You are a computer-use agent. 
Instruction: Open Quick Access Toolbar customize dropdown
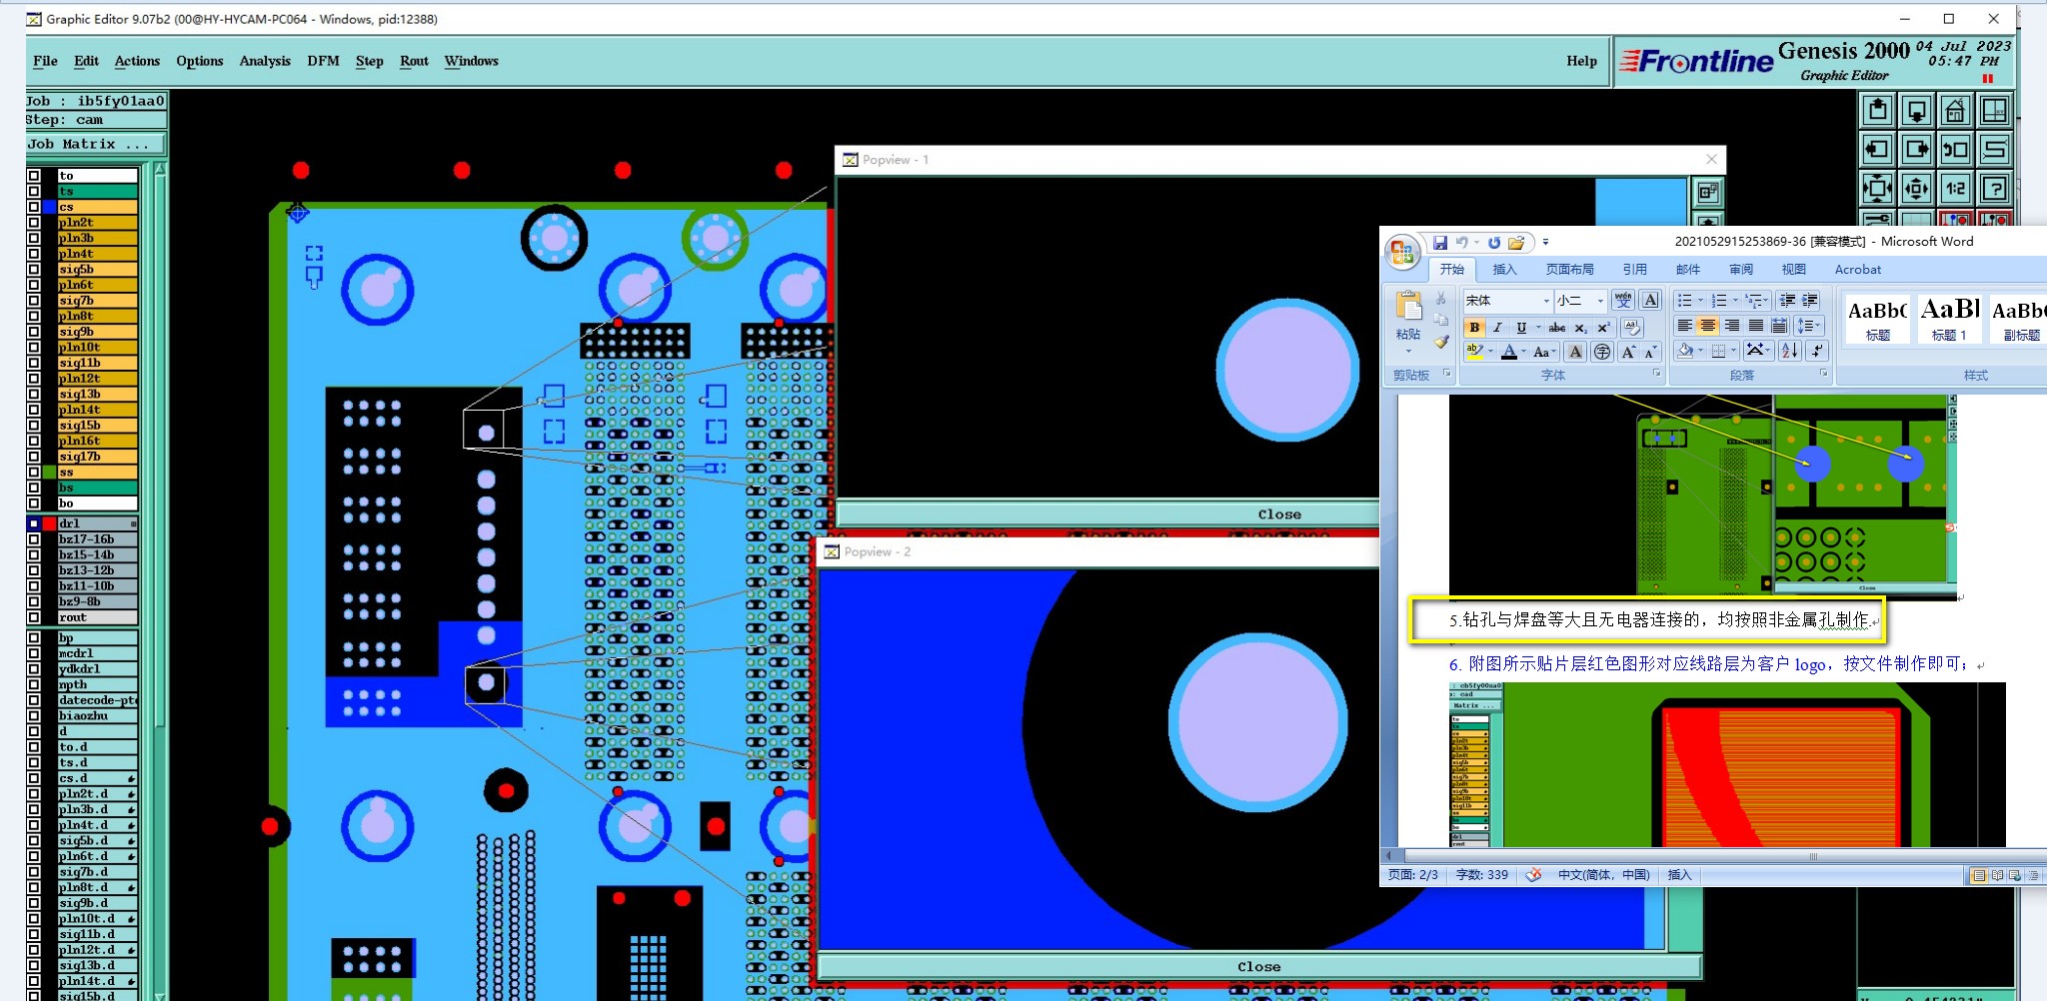(1545, 243)
